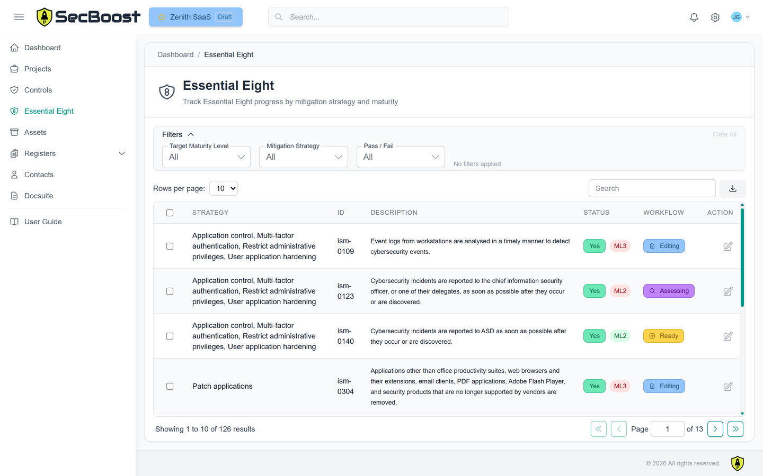The image size is (763, 476).
Task: Open the Contacts page via its sidebar icon
Action: click(14, 174)
